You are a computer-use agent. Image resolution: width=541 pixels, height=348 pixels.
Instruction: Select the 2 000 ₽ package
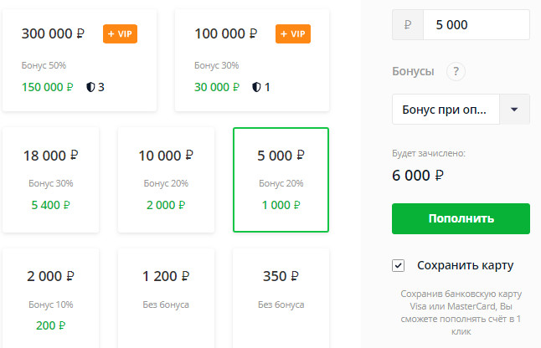pos(51,299)
